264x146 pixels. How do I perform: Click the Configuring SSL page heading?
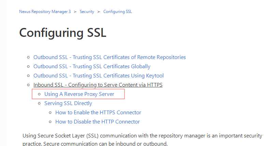point(63,33)
